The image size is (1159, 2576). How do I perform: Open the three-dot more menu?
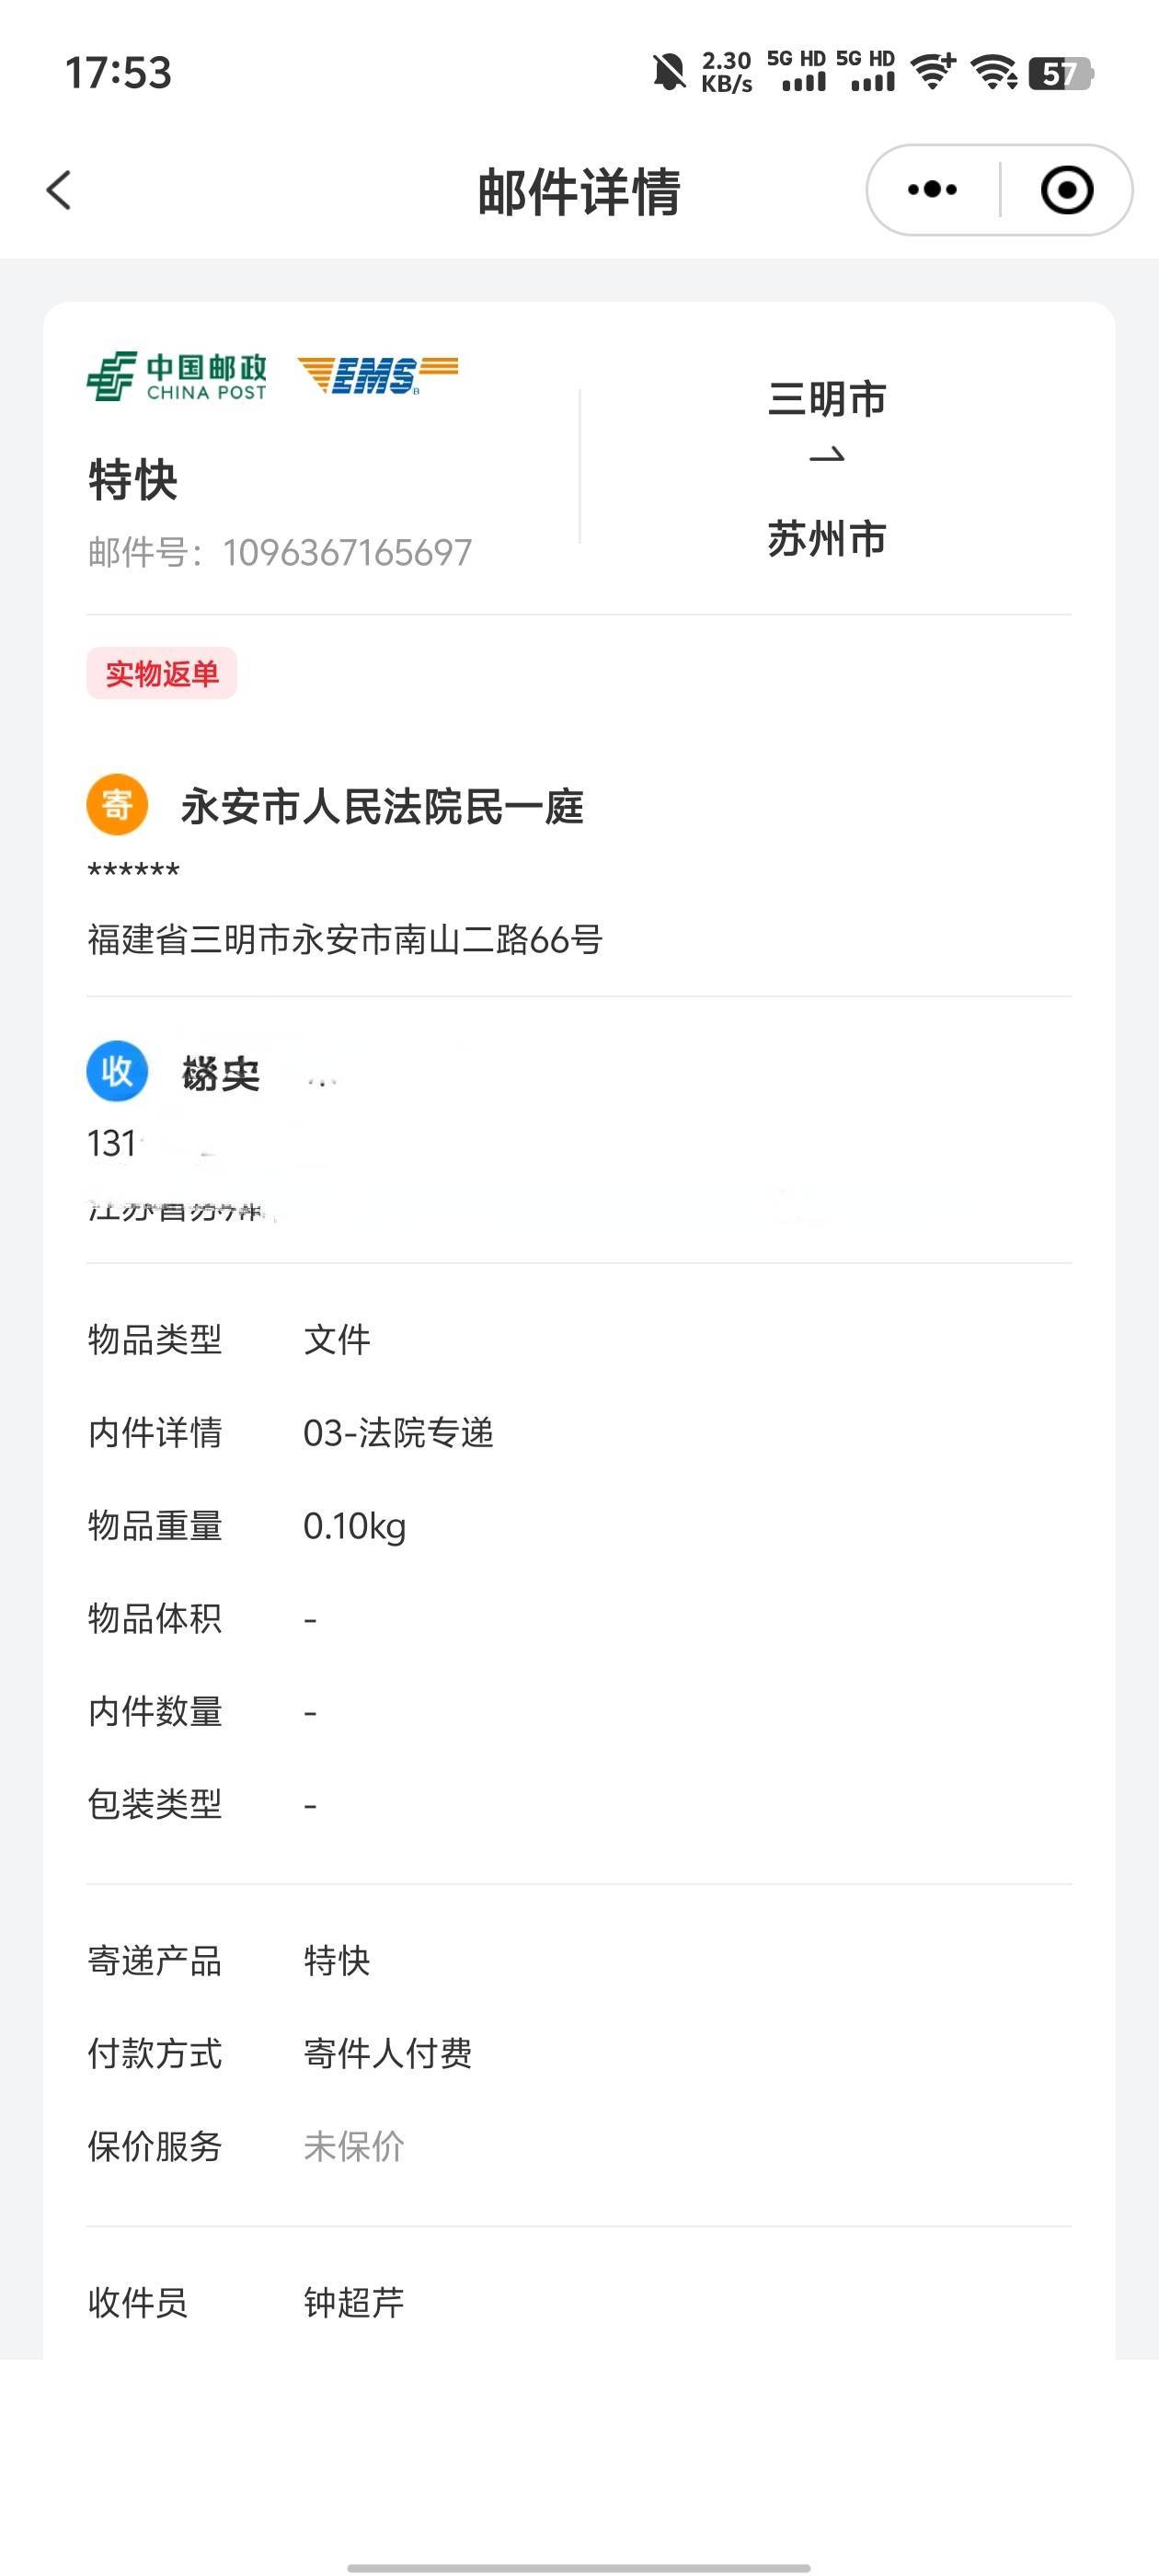tap(932, 189)
